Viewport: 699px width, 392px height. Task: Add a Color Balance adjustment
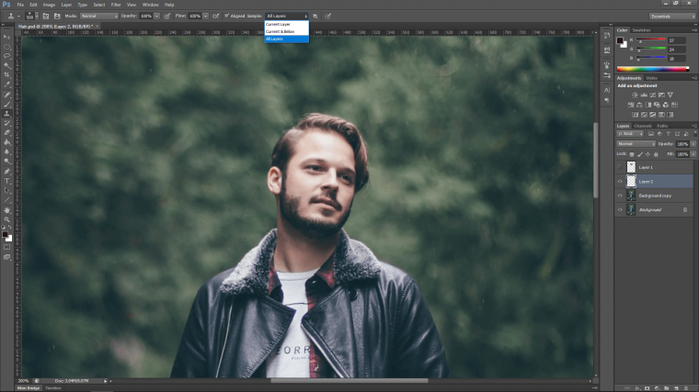(x=639, y=105)
